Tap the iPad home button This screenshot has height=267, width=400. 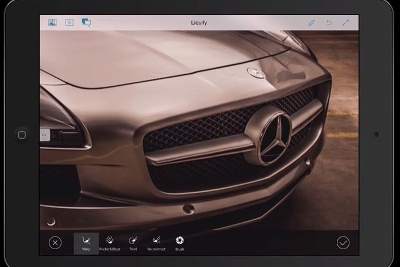pyautogui.click(x=22, y=135)
